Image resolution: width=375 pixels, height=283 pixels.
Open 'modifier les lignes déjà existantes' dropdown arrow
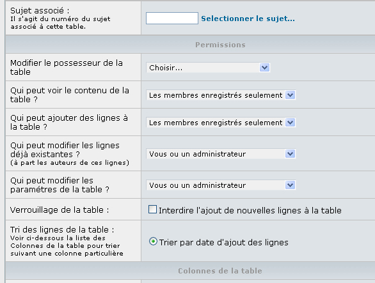coord(290,154)
